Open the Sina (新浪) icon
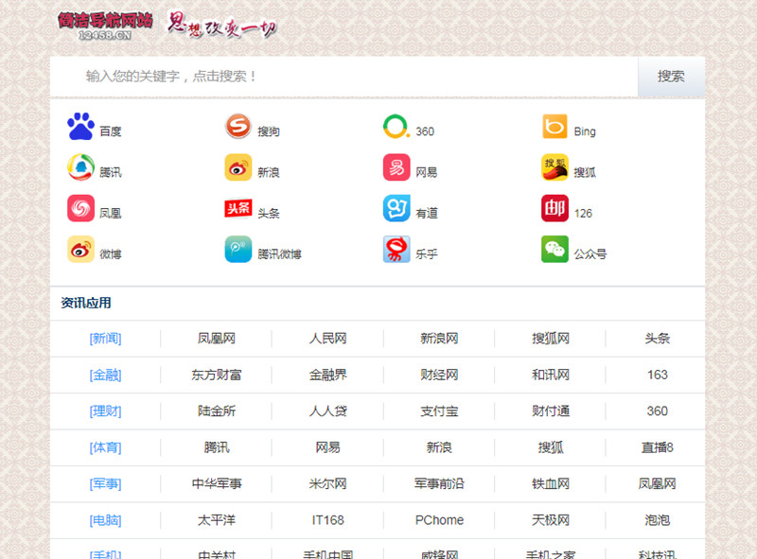Image resolution: width=757 pixels, height=559 pixels. pos(238,167)
